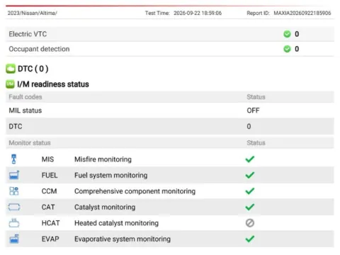Click the Status header beside Monitor status
The width and height of the screenshot is (340, 255).
(x=256, y=143)
